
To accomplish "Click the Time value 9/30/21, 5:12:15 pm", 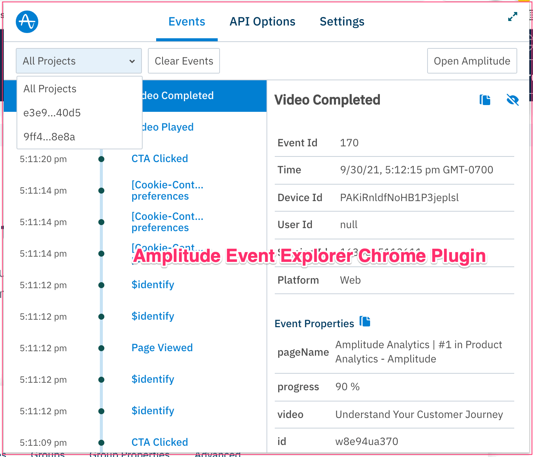I will 417,170.
